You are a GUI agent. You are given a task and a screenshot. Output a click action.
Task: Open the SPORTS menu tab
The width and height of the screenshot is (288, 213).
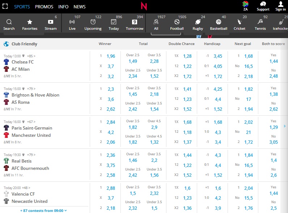(x=22, y=7)
